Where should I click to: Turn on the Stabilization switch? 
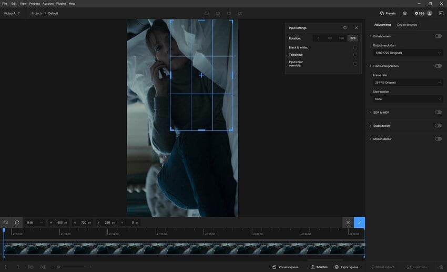[x=438, y=126]
